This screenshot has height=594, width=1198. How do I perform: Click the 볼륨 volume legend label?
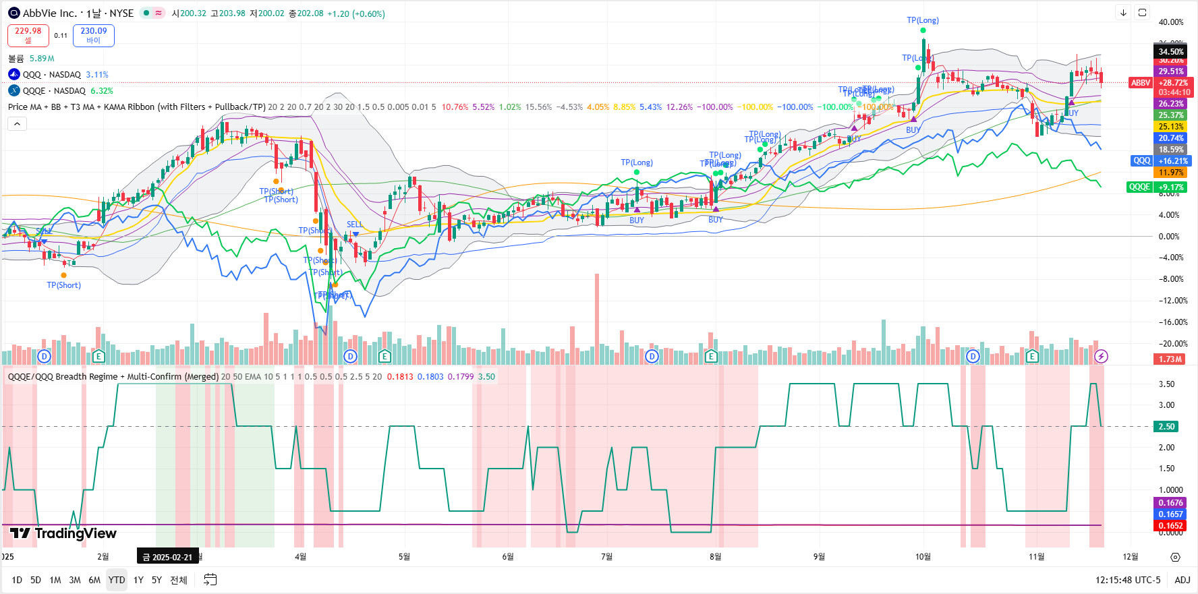[x=16, y=59]
